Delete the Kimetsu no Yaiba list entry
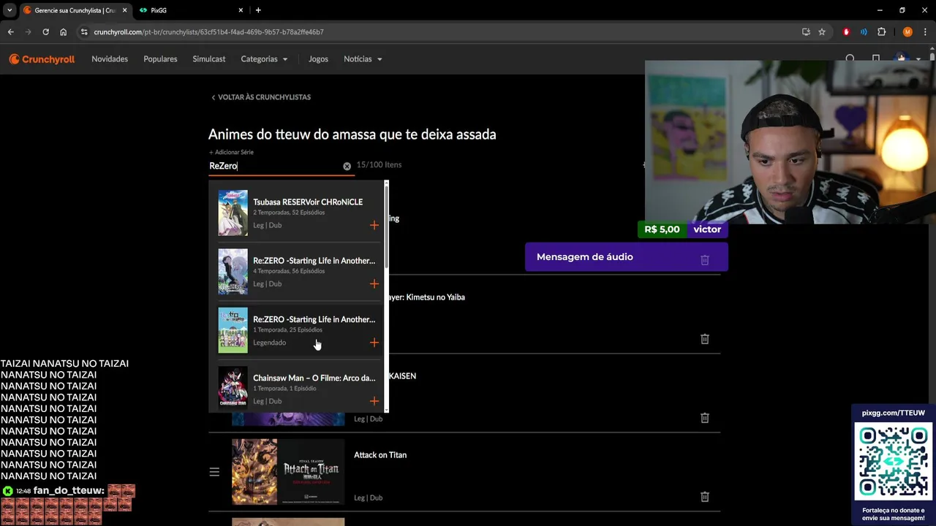 tap(704, 339)
